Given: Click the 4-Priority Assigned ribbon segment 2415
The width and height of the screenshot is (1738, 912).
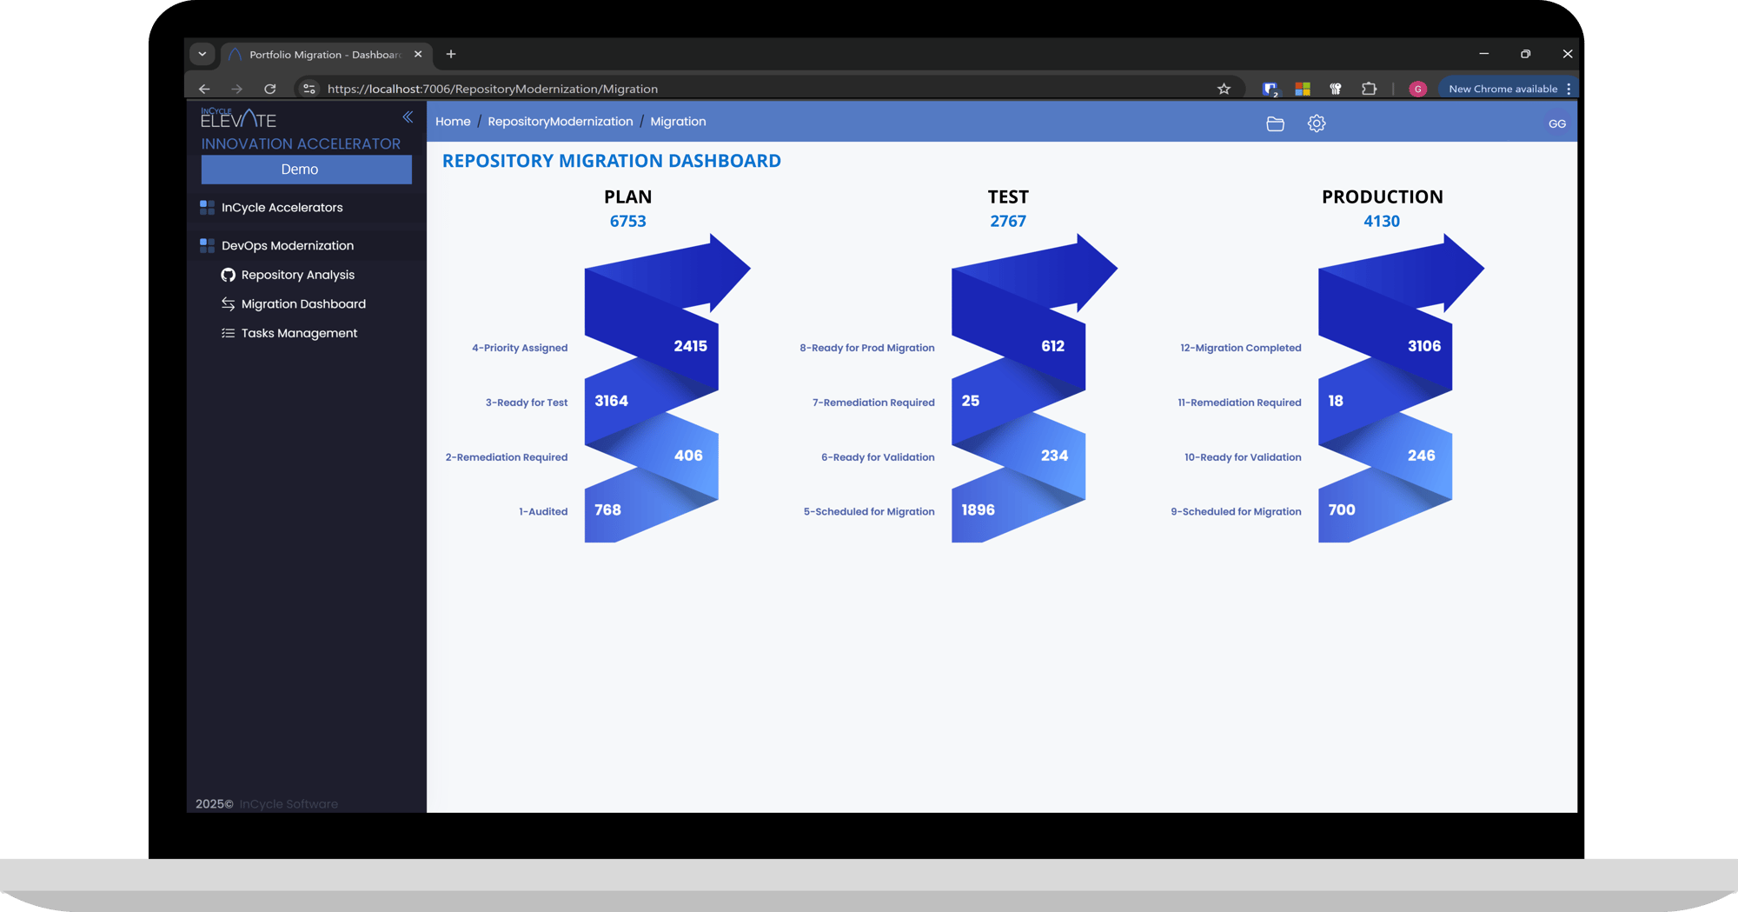Looking at the screenshot, I should (690, 346).
